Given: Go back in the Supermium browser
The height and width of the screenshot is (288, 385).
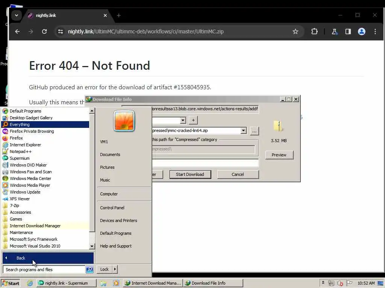Looking at the screenshot, I should (x=17, y=31).
